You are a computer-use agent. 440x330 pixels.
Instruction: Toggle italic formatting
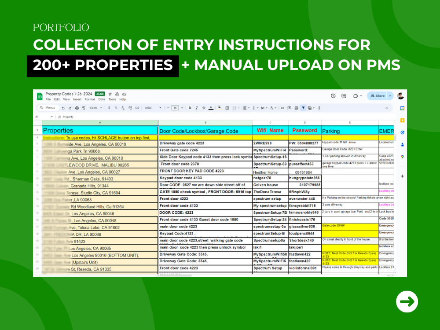(x=197, y=108)
